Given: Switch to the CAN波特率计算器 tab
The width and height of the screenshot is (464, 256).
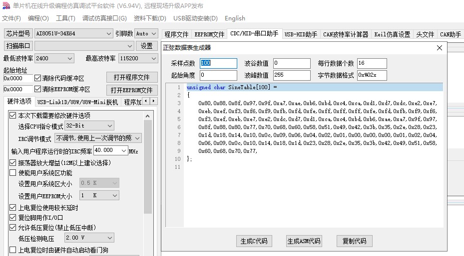Looking at the screenshot, I should click(x=345, y=34).
